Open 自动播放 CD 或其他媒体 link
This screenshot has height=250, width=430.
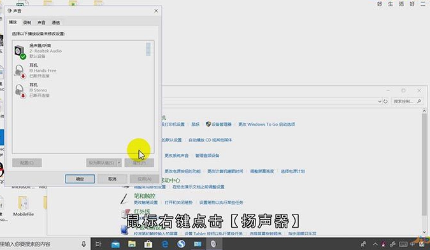pyautogui.click(x=210, y=140)
